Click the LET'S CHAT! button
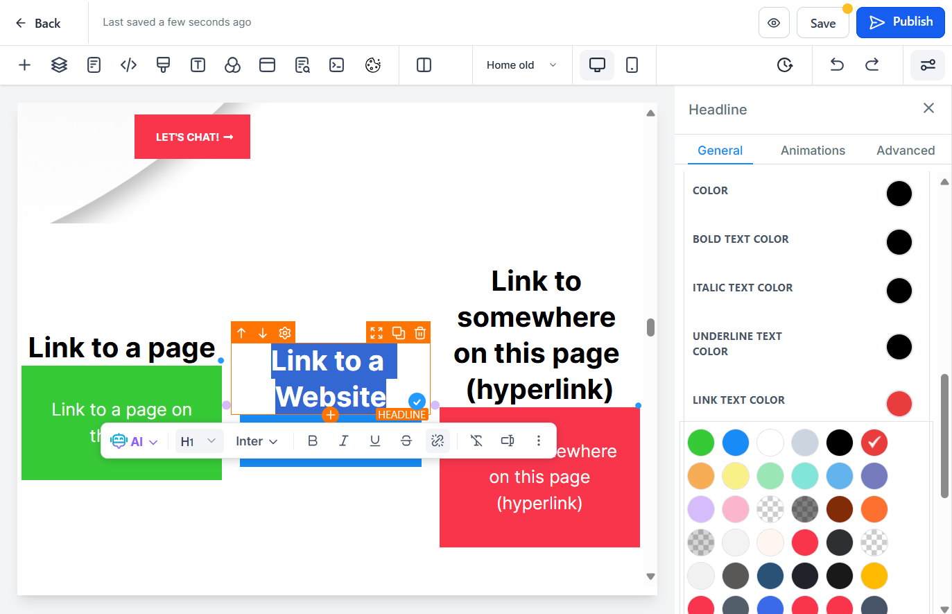Viewport: 952px width, 614px height. coord(192,137)
